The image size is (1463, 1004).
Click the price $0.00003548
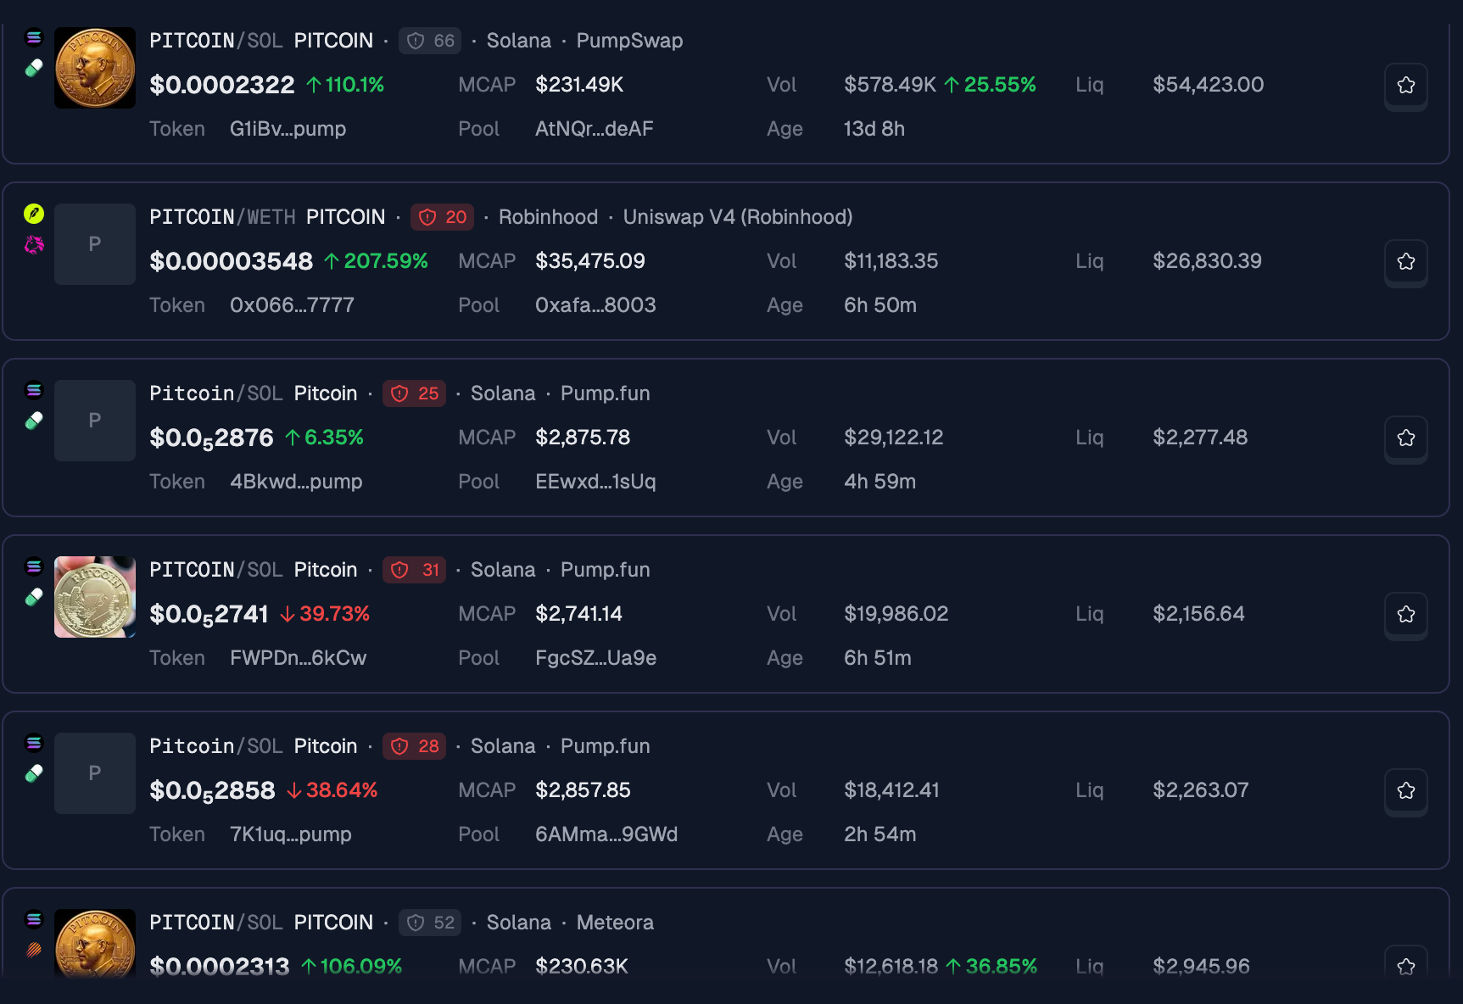point(231,261)
